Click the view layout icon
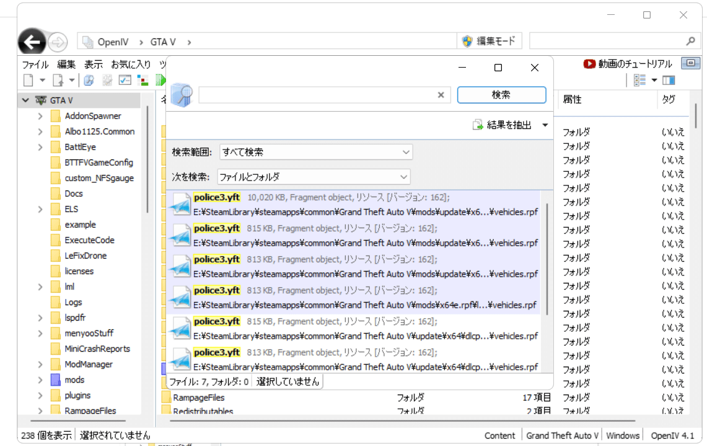The image size is (707, 446). click(x=639, y=81)
